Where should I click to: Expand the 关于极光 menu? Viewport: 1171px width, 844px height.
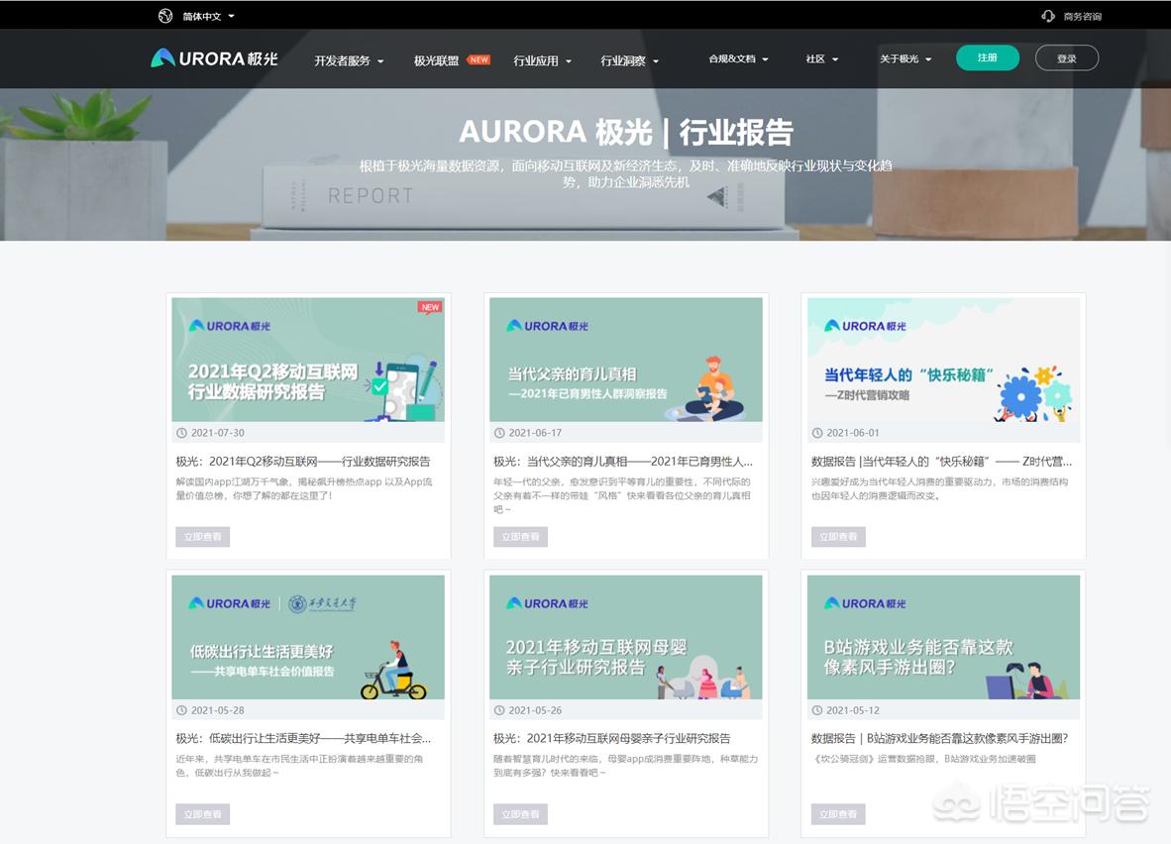(x=905, y=58)
